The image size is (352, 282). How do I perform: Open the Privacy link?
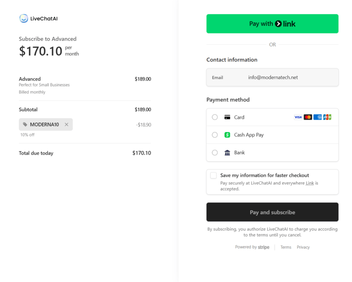tap(303, 247)
